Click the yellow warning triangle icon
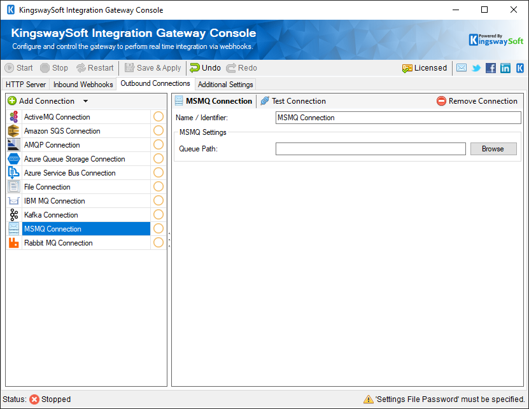Image resolution: width=529 pixels, height=409 pixels. tap(369, 399)
